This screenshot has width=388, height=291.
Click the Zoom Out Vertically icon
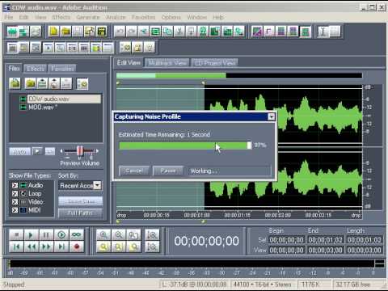click(152, 247)
